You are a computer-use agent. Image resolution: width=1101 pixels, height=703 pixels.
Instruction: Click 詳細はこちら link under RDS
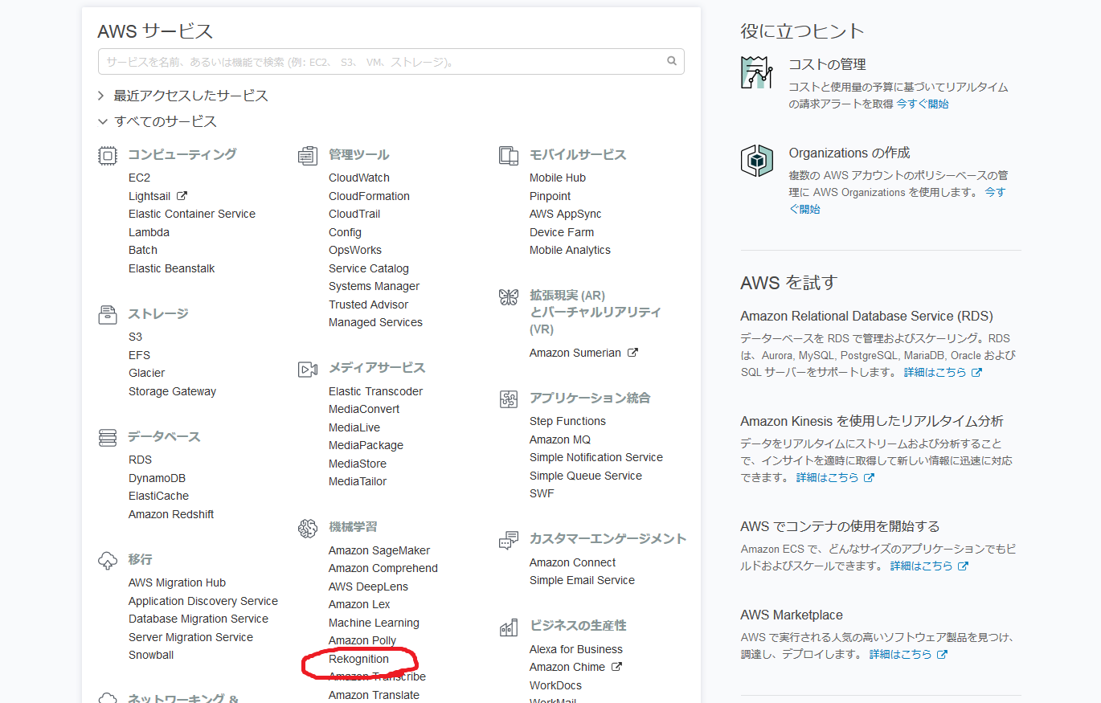pos(942,372)
